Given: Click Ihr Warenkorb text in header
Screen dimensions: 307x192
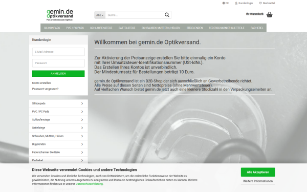Looking at the screenshot, I should (x=255, y=14).
